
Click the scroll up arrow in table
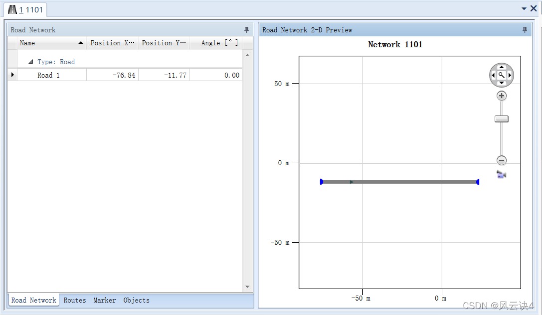point(247,55)
